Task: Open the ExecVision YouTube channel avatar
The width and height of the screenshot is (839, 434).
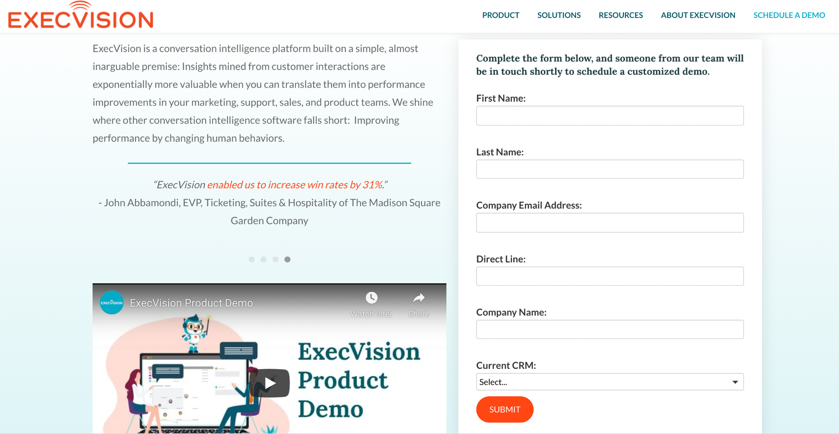Action: [x=112, y=302]
